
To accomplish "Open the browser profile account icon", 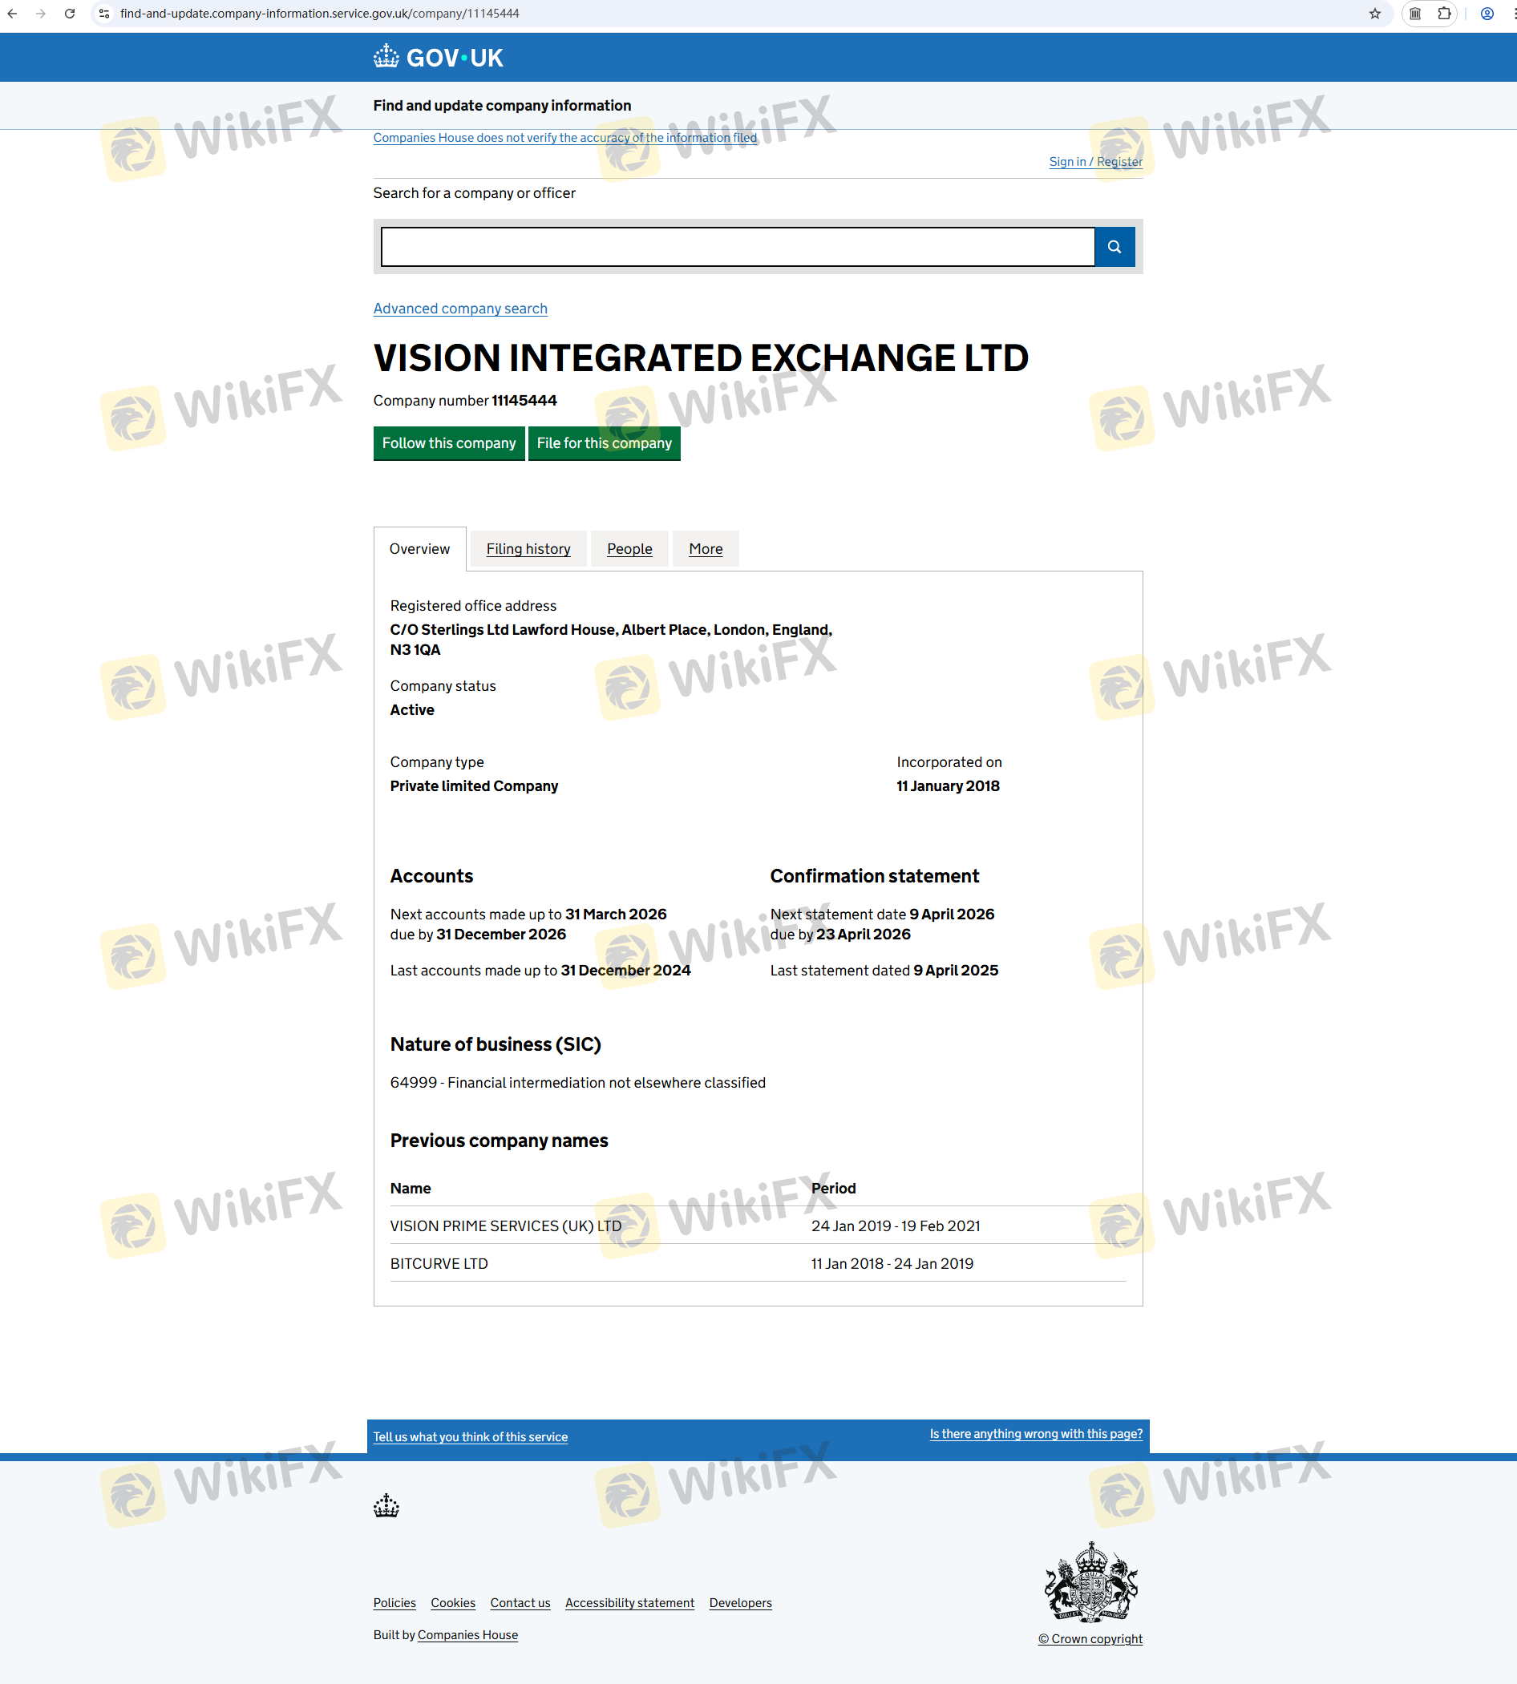I will coord(1487,14).
